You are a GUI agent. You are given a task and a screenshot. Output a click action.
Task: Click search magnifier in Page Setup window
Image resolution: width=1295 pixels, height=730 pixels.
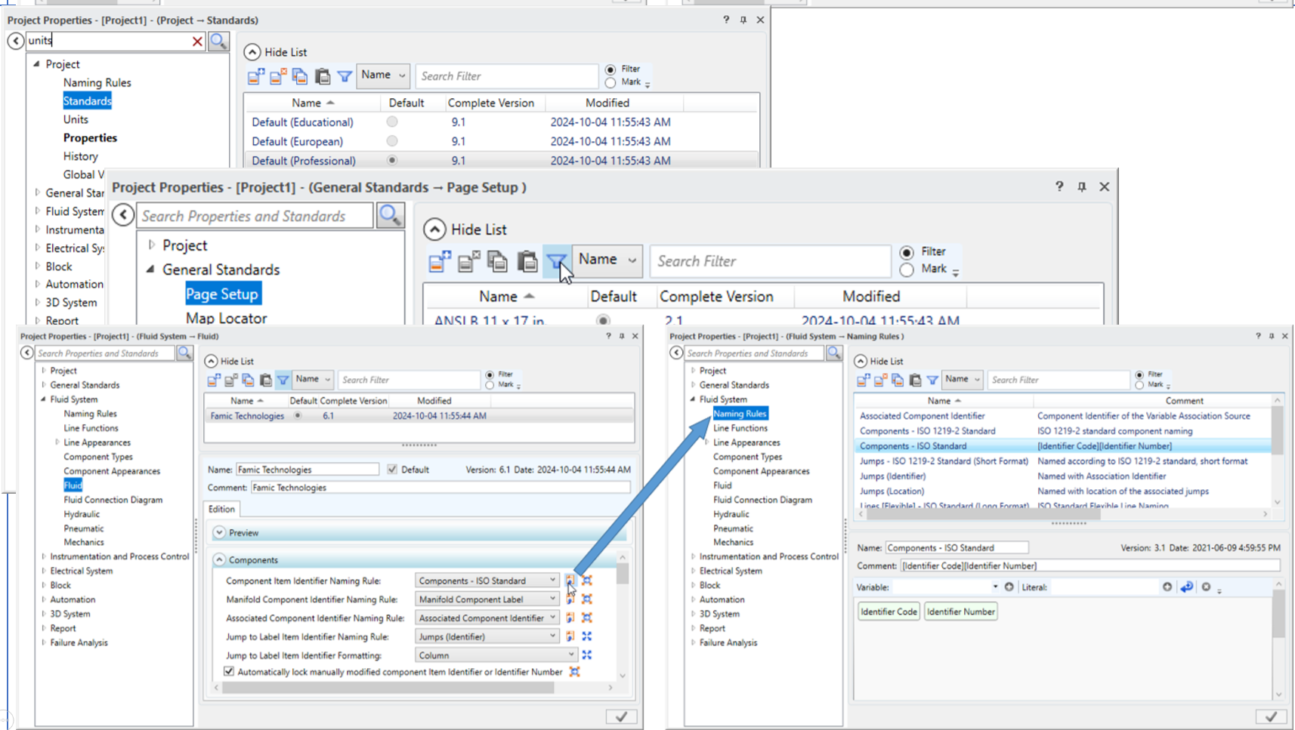pos(390,216)
